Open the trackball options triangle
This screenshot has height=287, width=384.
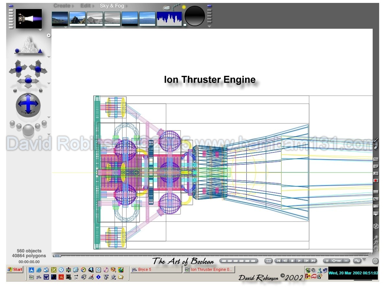pos(49,118)
